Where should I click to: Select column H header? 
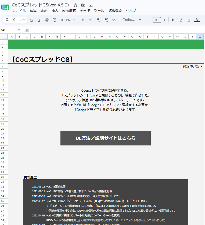pos(64,37)
